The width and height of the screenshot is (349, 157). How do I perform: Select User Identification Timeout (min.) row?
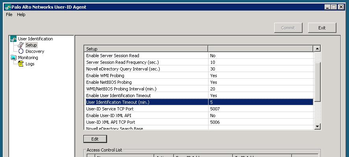pyautogui.click(x=199, y=102)
